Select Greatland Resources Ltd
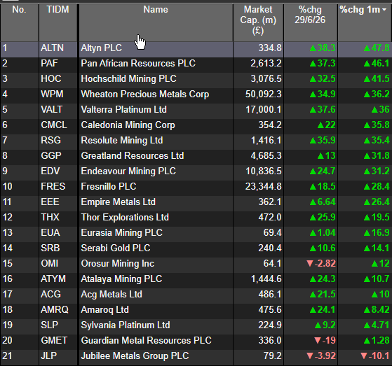Screen dimensions: 392x366 133,156
